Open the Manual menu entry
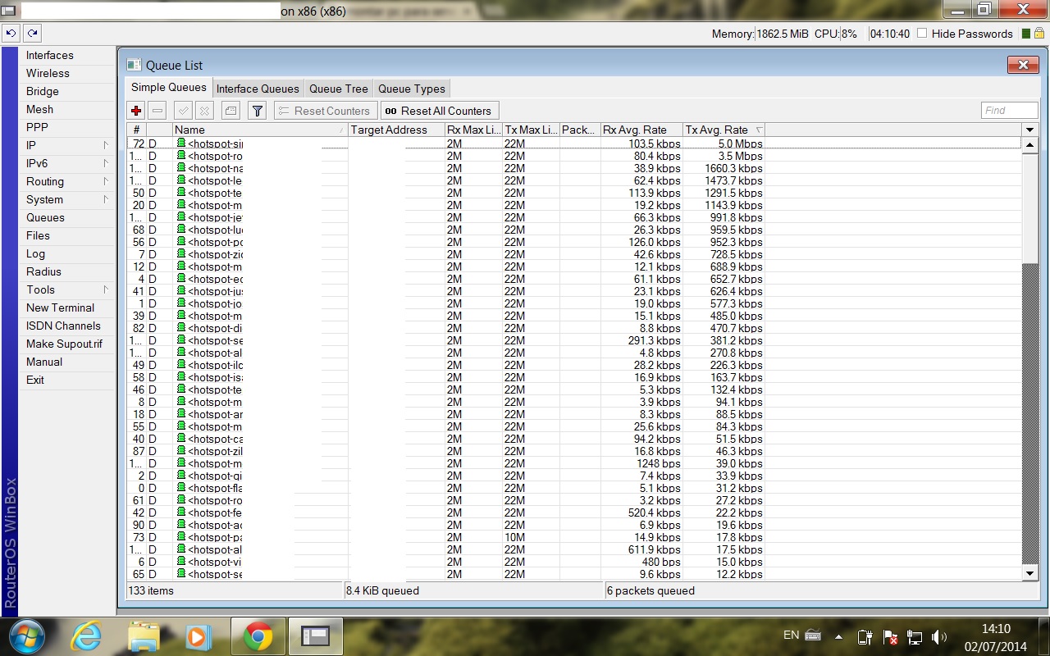The height and width of the screenshot is (656, 1050). pyautogui.click(x=44, y=362)
